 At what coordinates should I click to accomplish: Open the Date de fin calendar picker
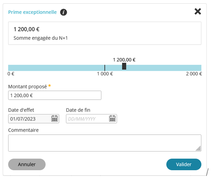coord(112,119)
